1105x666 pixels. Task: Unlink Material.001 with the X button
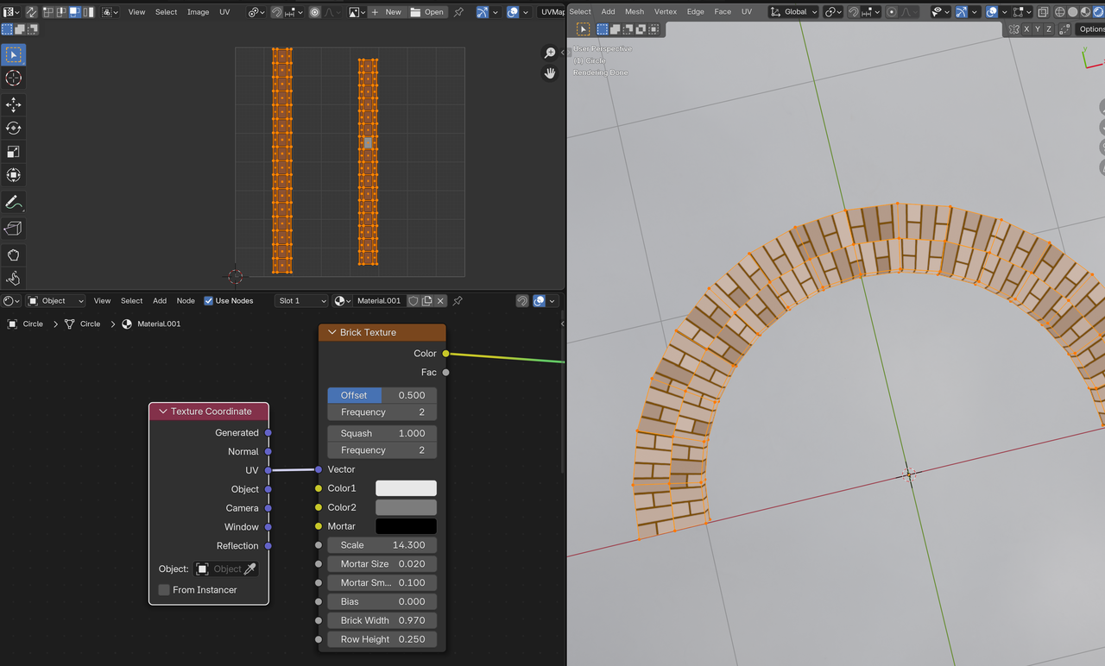click(441, 301)
